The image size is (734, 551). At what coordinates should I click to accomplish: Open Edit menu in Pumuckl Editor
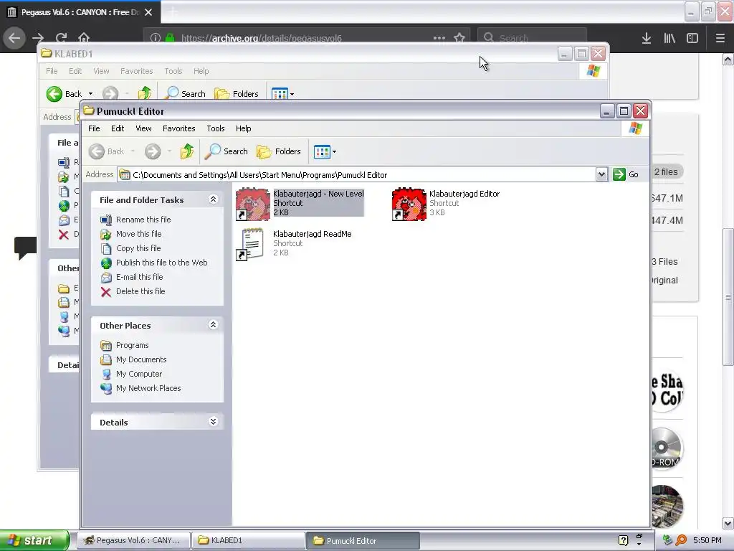point(118,128)
